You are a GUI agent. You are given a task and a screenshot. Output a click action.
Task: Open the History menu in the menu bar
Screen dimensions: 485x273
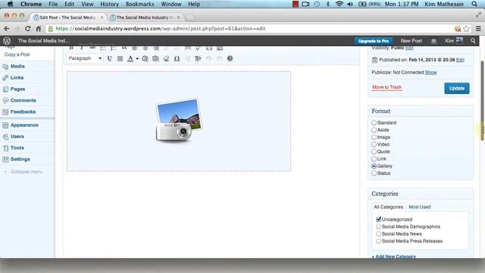tap(109, 4)
